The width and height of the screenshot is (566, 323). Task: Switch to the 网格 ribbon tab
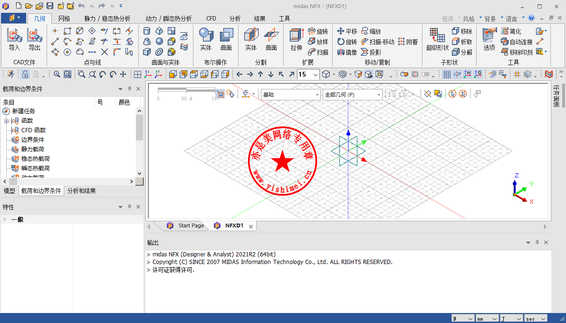[x=64, y=19]
